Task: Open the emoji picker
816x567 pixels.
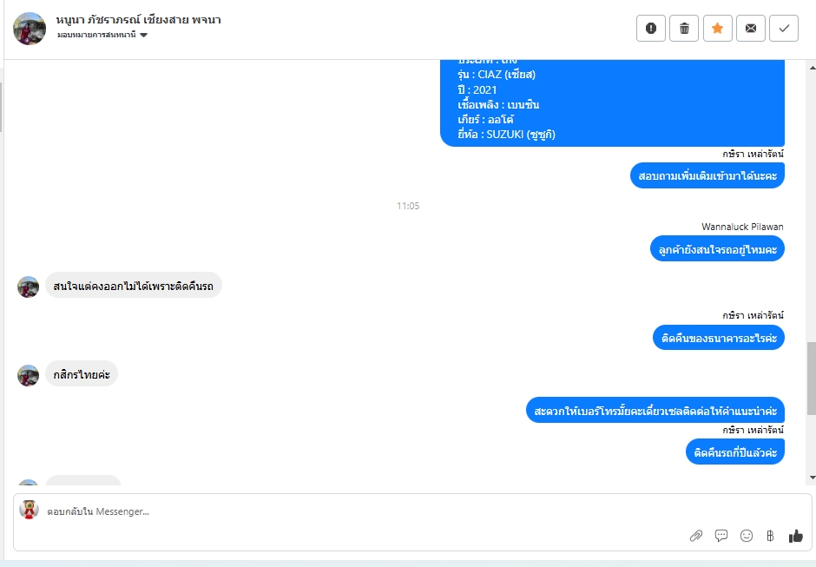Action: point(747,536)
